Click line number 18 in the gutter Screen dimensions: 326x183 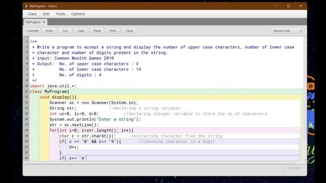tap(26, 130)
